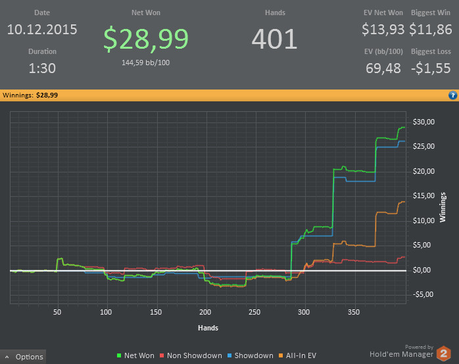459x364 pixels.
Task: Click the 200 hands x-axis tick label
Action: (205, 312)
